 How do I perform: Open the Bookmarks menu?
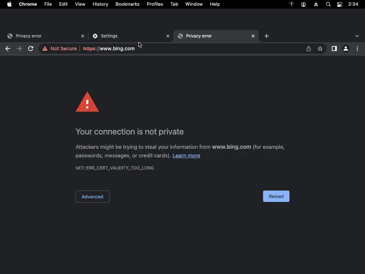pyautogui.click(x=128, y=4)
